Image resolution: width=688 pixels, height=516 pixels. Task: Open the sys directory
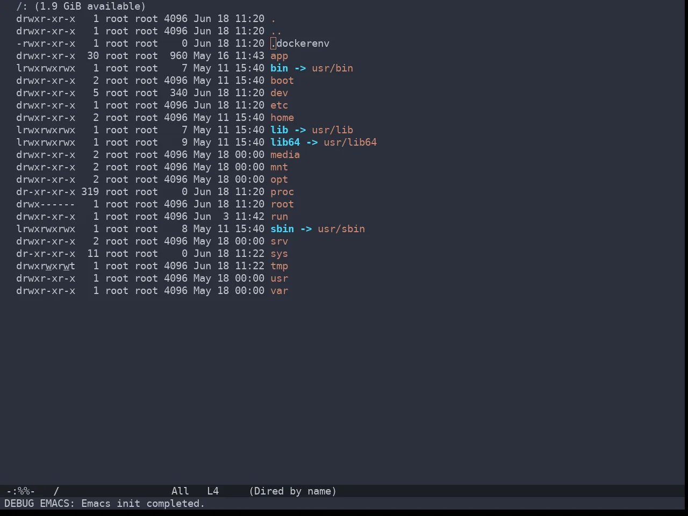click(279, 254)
